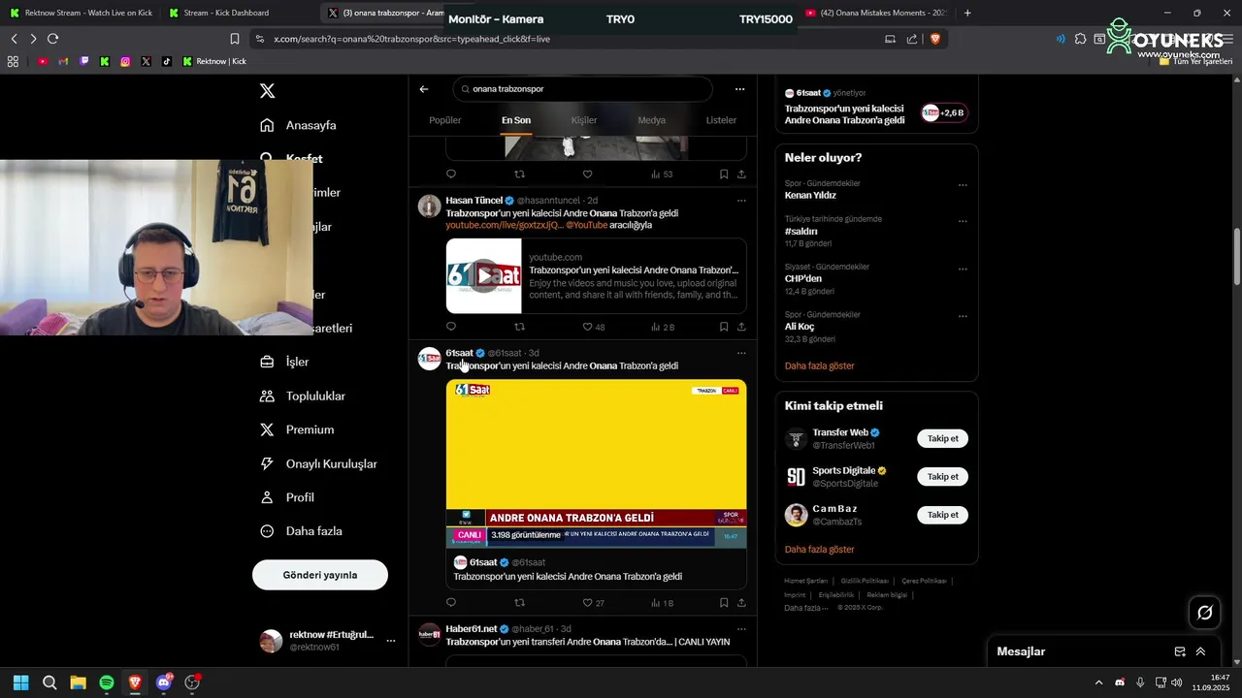
Task: Follow Sports Digitale with Takip et
Action: coord(942,476)
